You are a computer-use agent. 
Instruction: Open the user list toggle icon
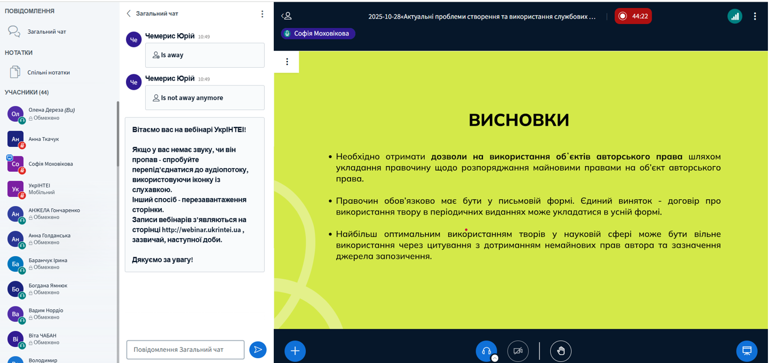[287, 16]
